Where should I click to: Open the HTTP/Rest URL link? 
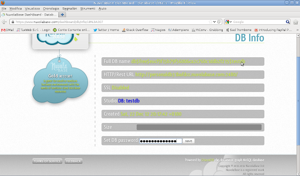[x=187, y=75]
